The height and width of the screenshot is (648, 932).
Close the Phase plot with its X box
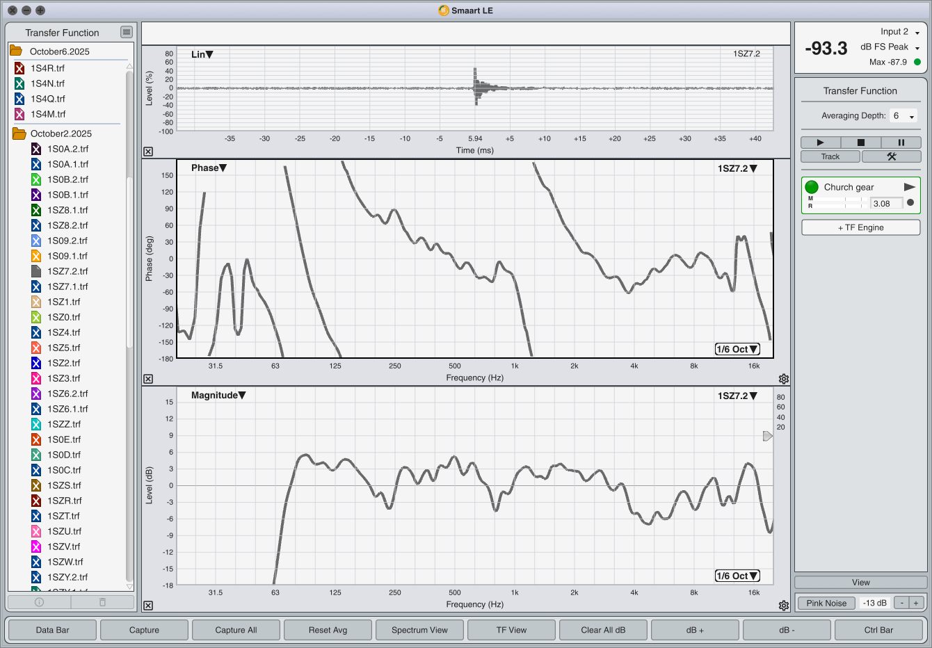pos(148,379)
